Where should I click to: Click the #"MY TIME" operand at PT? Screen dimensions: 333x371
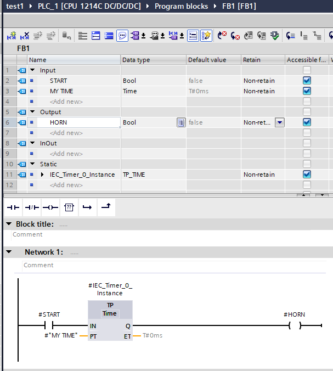point(61,335)
